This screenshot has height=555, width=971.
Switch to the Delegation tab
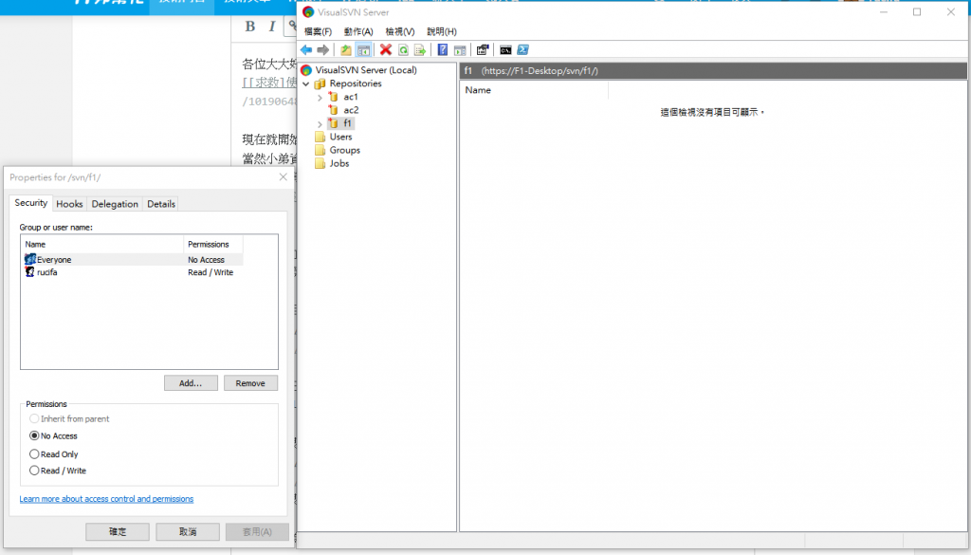115,204
